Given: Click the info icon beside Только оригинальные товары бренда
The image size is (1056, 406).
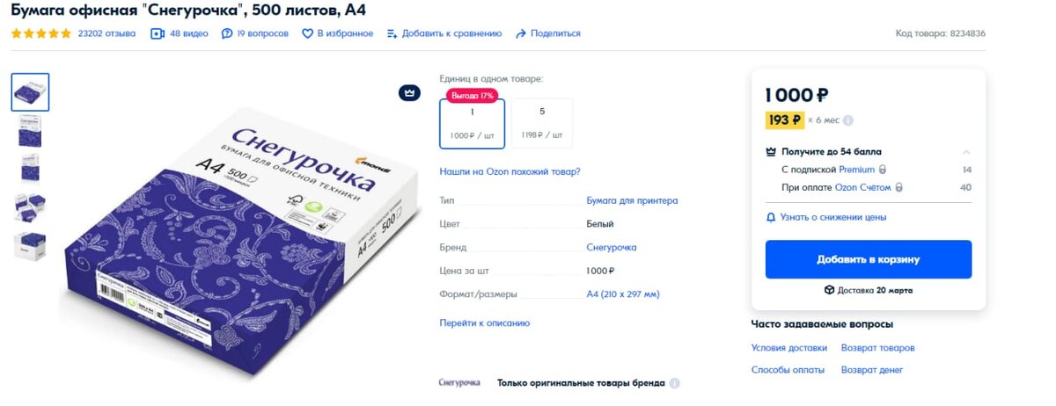Looking at the screenshot, I should [675, 384].
